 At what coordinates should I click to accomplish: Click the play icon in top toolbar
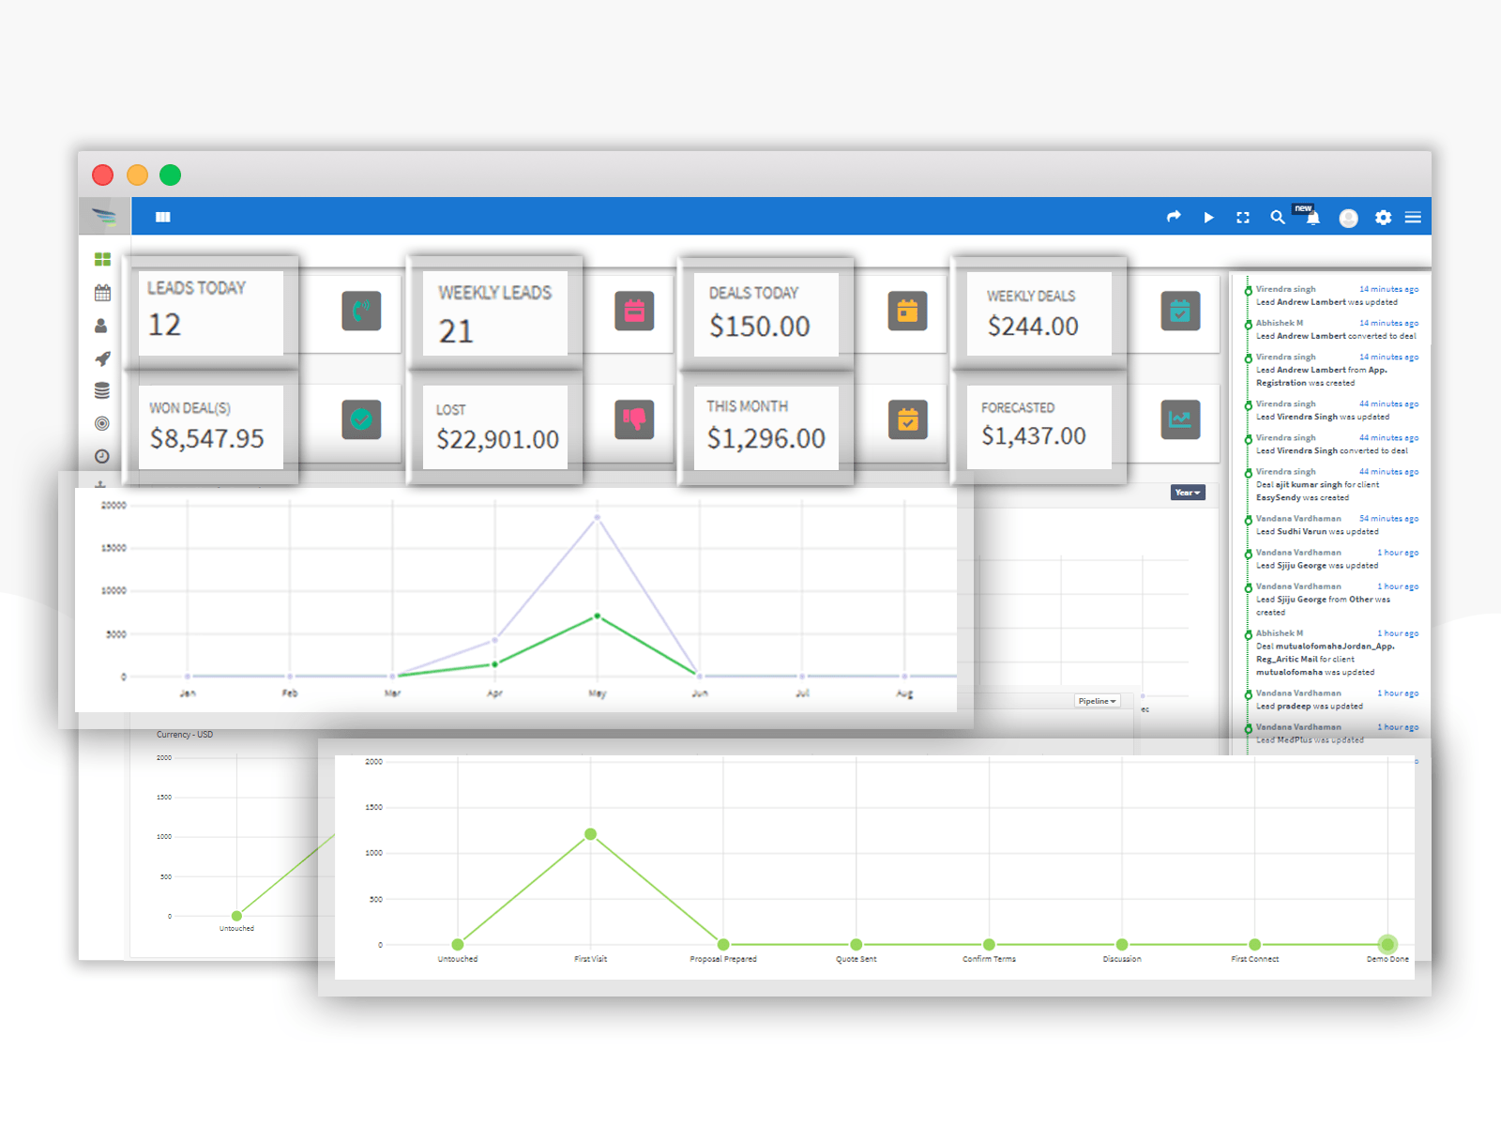[x=1208, y=217]
